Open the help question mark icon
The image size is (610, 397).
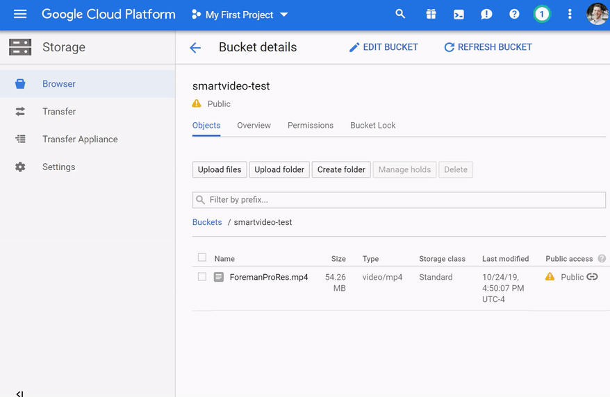pos(514,14)
